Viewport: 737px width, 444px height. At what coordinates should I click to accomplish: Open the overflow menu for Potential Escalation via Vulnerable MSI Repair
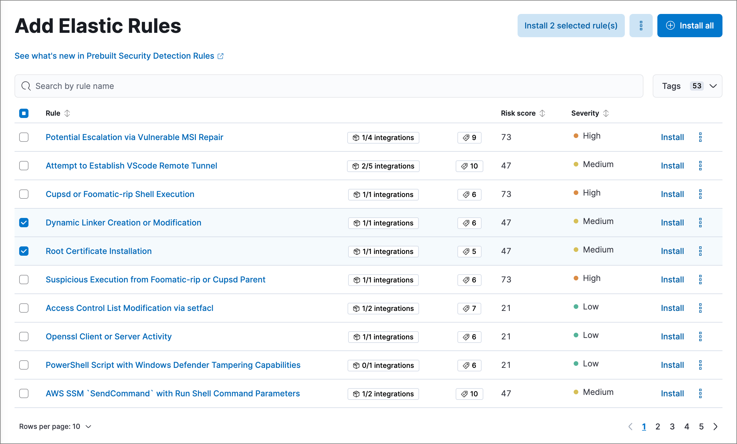(701, 137)
